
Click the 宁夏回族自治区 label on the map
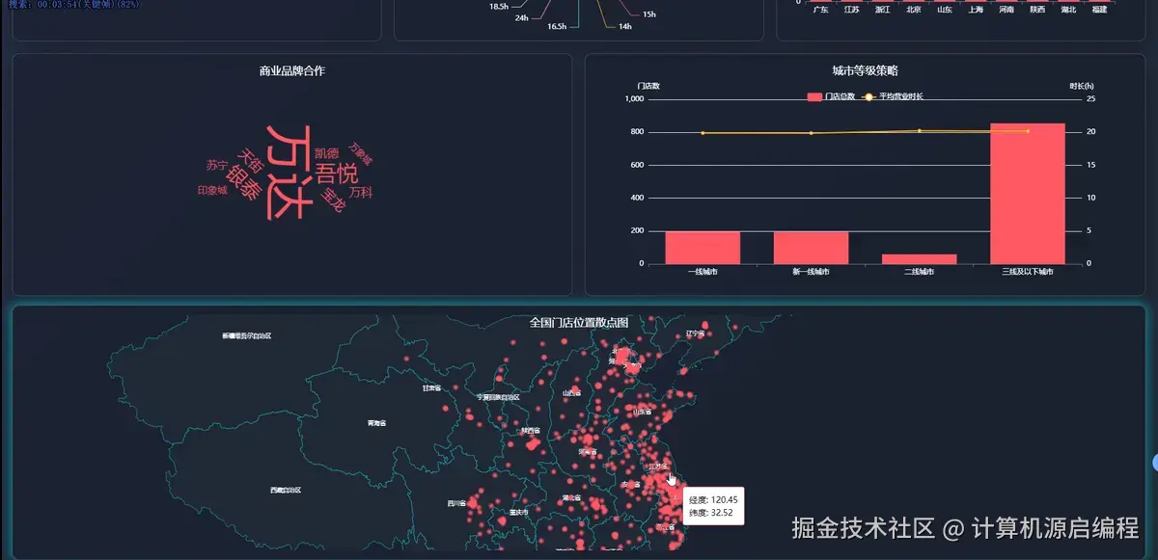(499, 397)
